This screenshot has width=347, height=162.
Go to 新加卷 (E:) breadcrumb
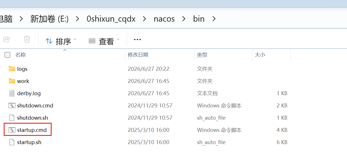tap(50, 19)
